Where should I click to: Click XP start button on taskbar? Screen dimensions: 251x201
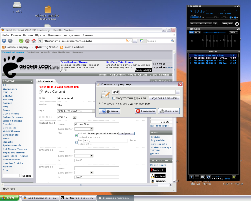[x=9, y=198]
